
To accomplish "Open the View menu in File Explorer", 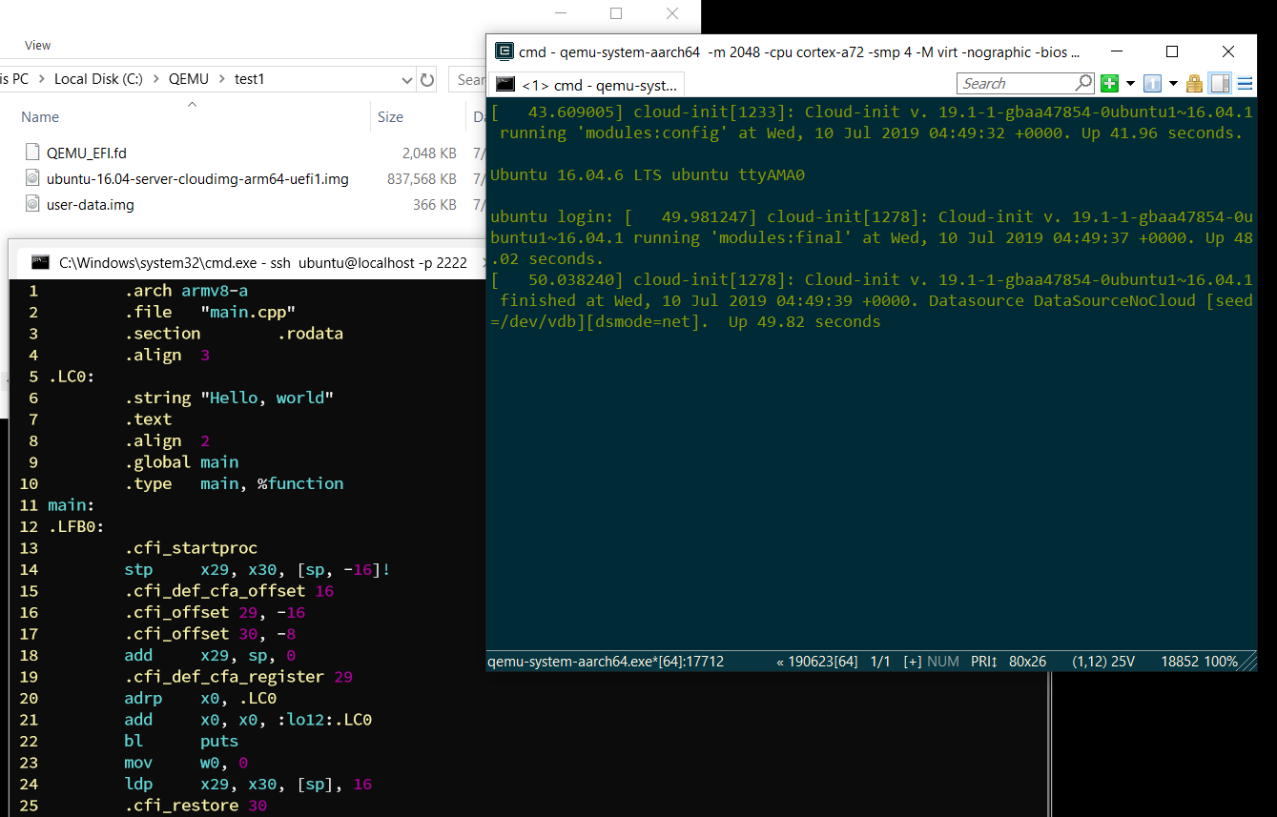I will click(37, 45).
